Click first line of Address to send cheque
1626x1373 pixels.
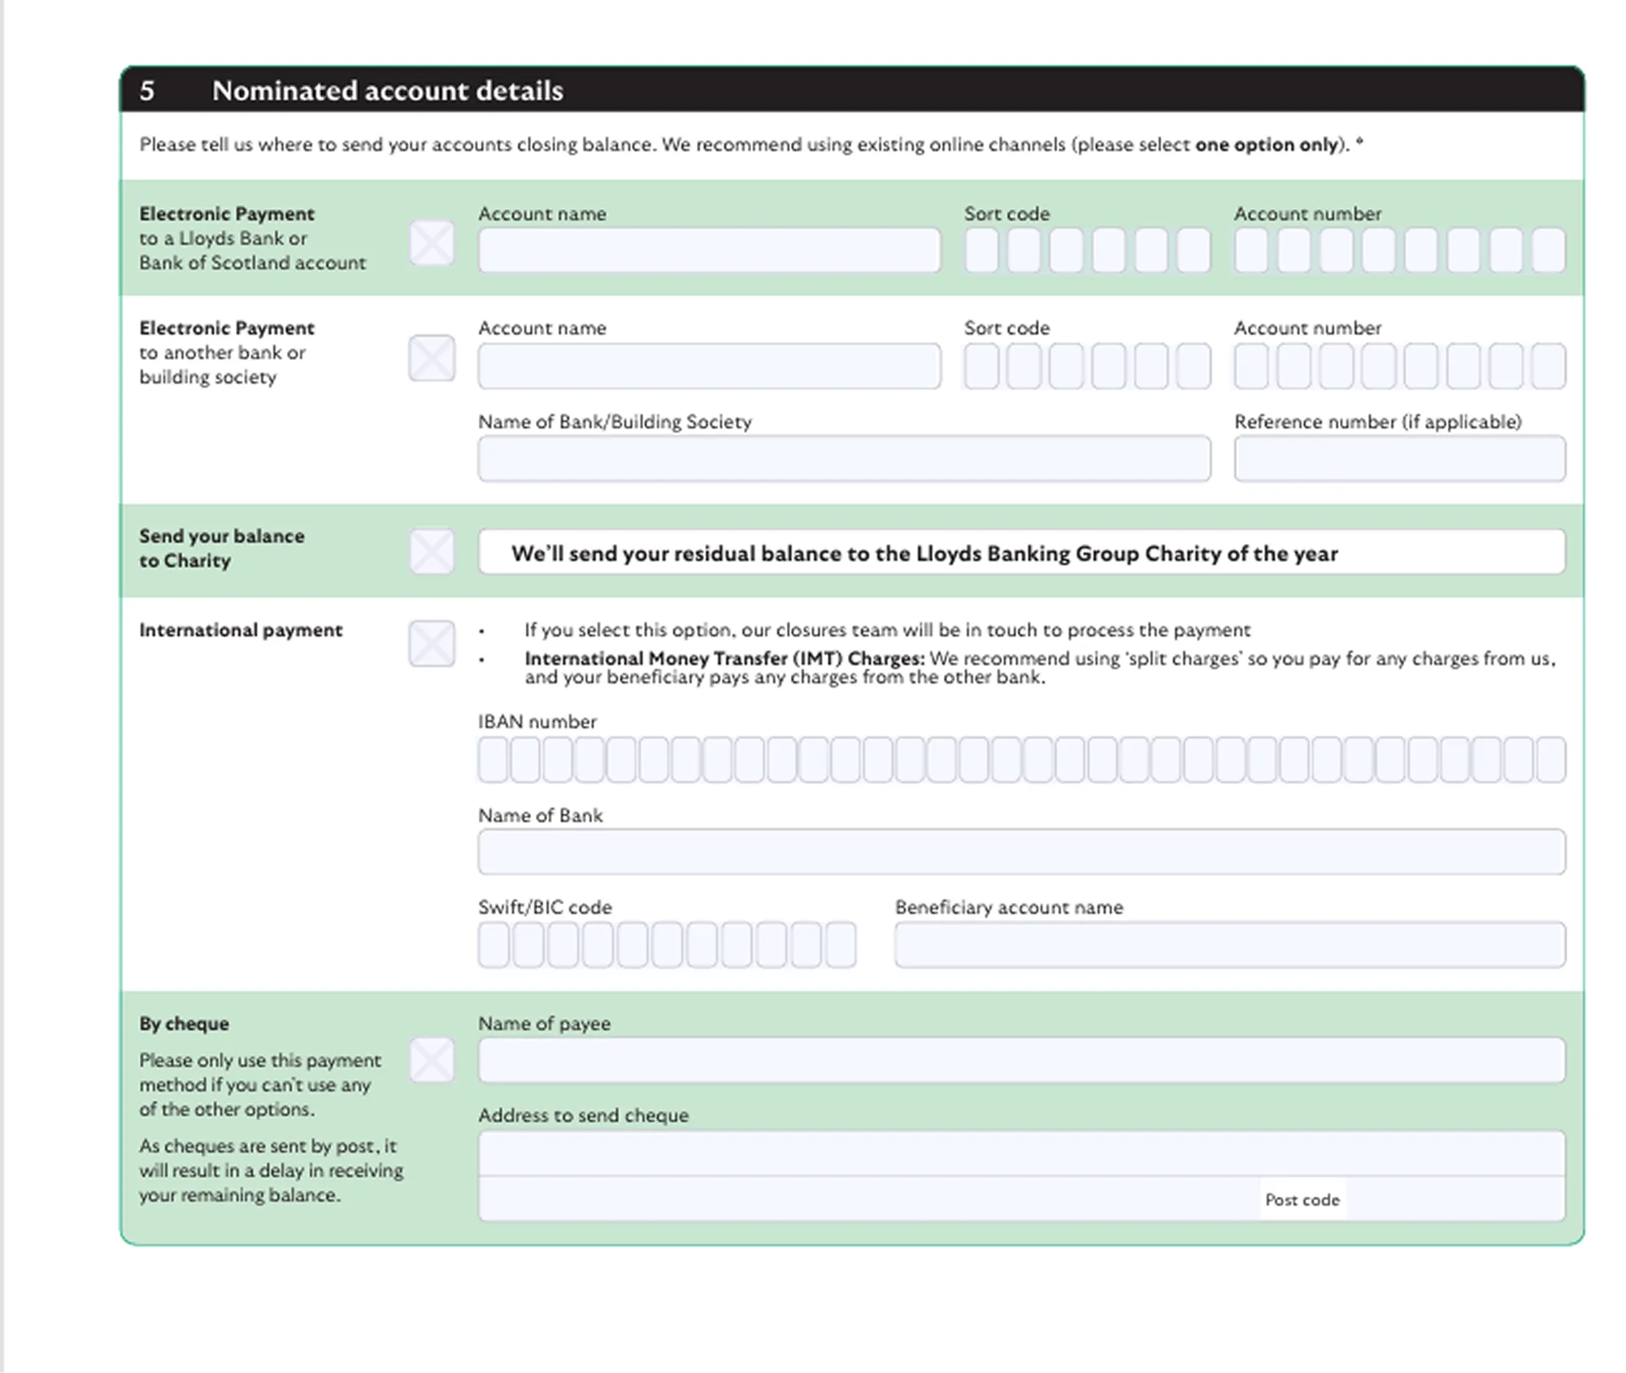(x=1021, y=1154)
